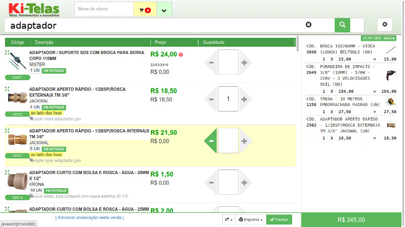Open thumbnail of Rosca Interna brass adapter
This screenshot has width=405, height=227.
(x=18, y=140)
